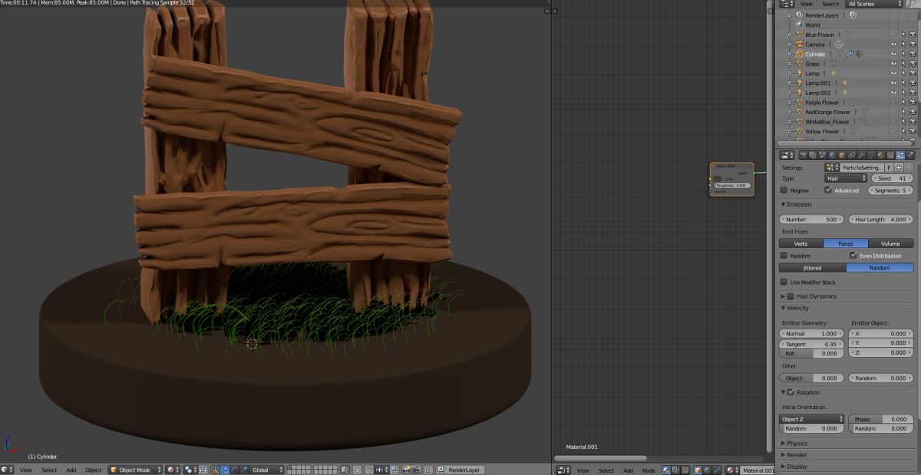Toggle Advanced checkbox
This screenshot has width=921, height=475.
click(x=827, y=190)
